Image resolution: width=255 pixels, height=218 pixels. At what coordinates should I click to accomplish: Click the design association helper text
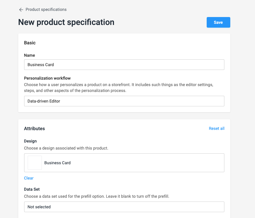pos(66,148)
